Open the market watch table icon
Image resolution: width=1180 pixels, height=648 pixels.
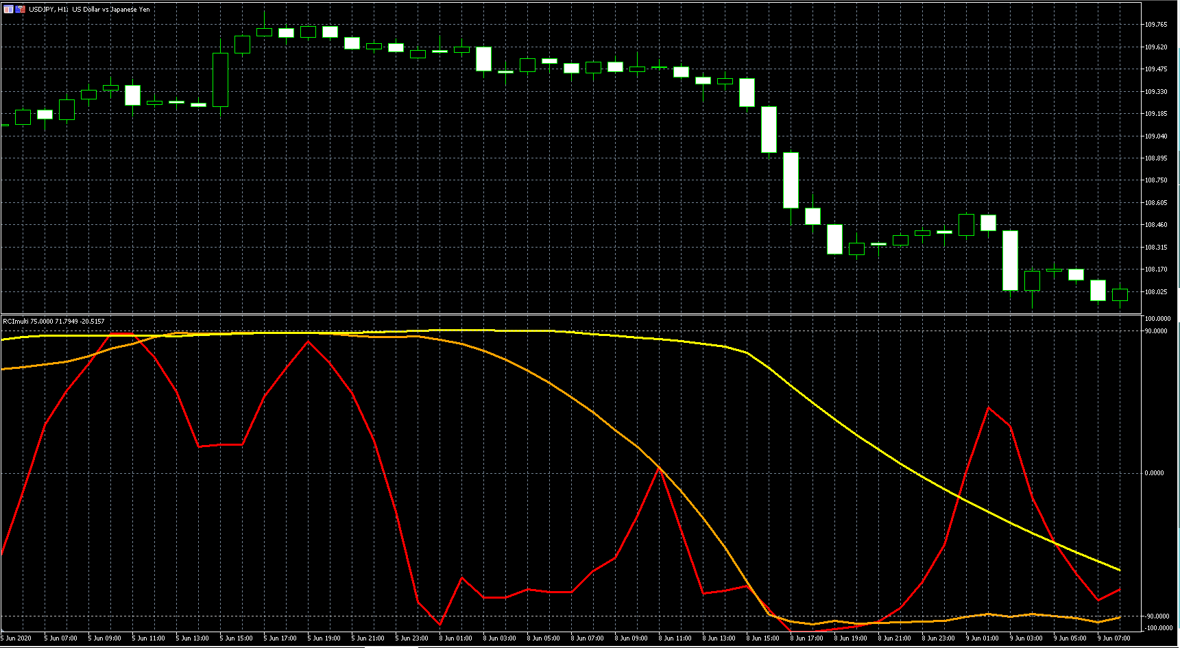8,10
